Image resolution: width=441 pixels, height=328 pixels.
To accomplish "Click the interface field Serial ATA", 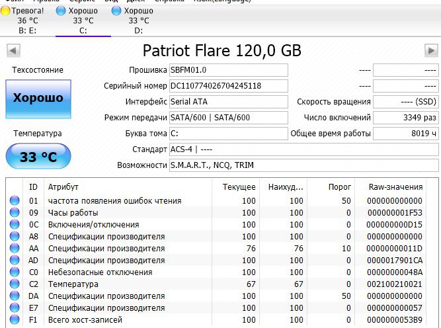I will 229,102.
